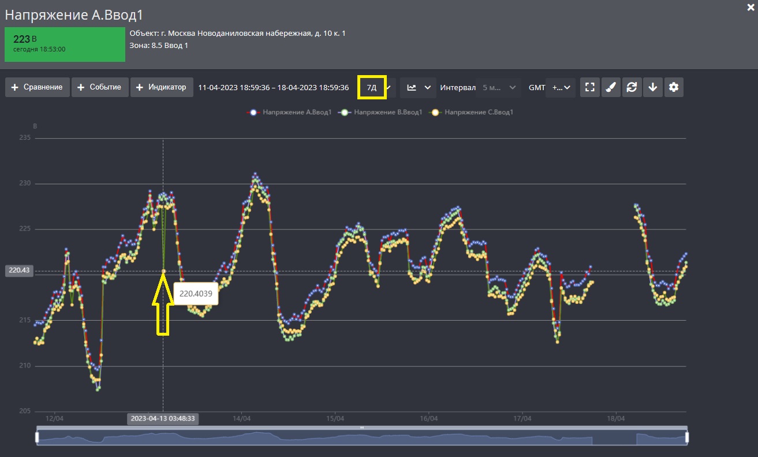Click the Объект address text line

[237, 33]
